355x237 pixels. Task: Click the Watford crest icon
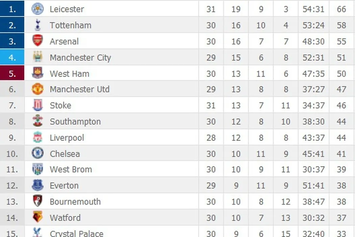[38, 217]
